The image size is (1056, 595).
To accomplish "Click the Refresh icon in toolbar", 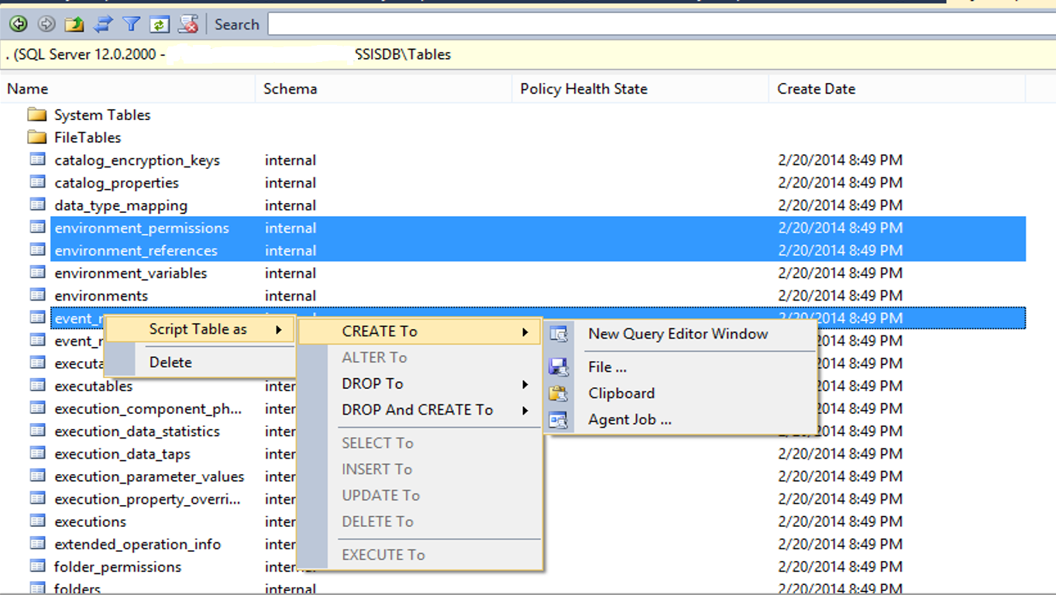I will tap(159, 24).
